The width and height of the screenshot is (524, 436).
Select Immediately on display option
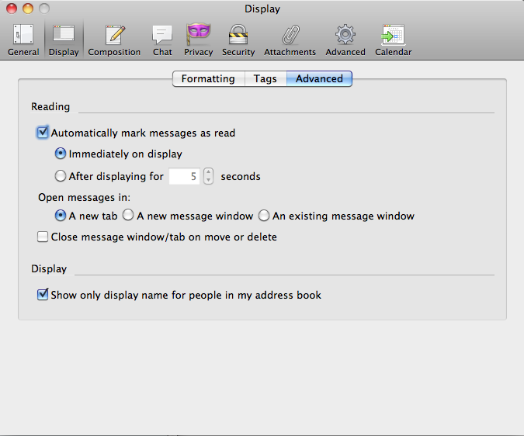[61, 154]
